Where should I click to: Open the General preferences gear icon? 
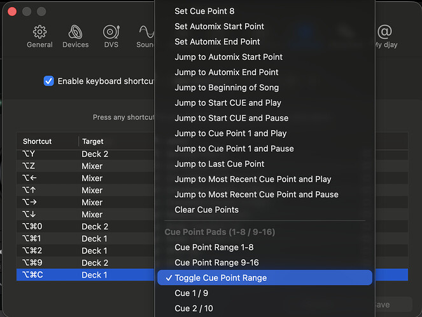(39, 37)
